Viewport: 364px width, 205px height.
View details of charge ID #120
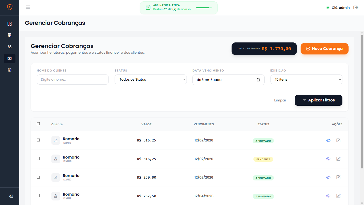(328, 159)
